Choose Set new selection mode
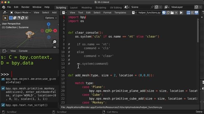This screenshot has height=114, width=204. 11,18
